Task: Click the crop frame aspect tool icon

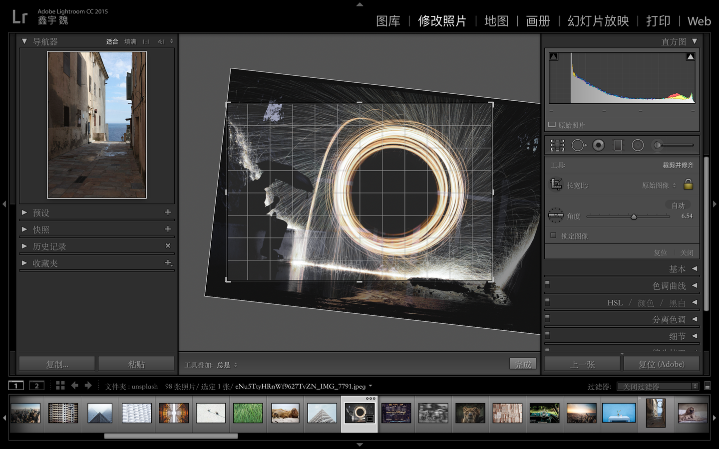Action: (556, 185)
